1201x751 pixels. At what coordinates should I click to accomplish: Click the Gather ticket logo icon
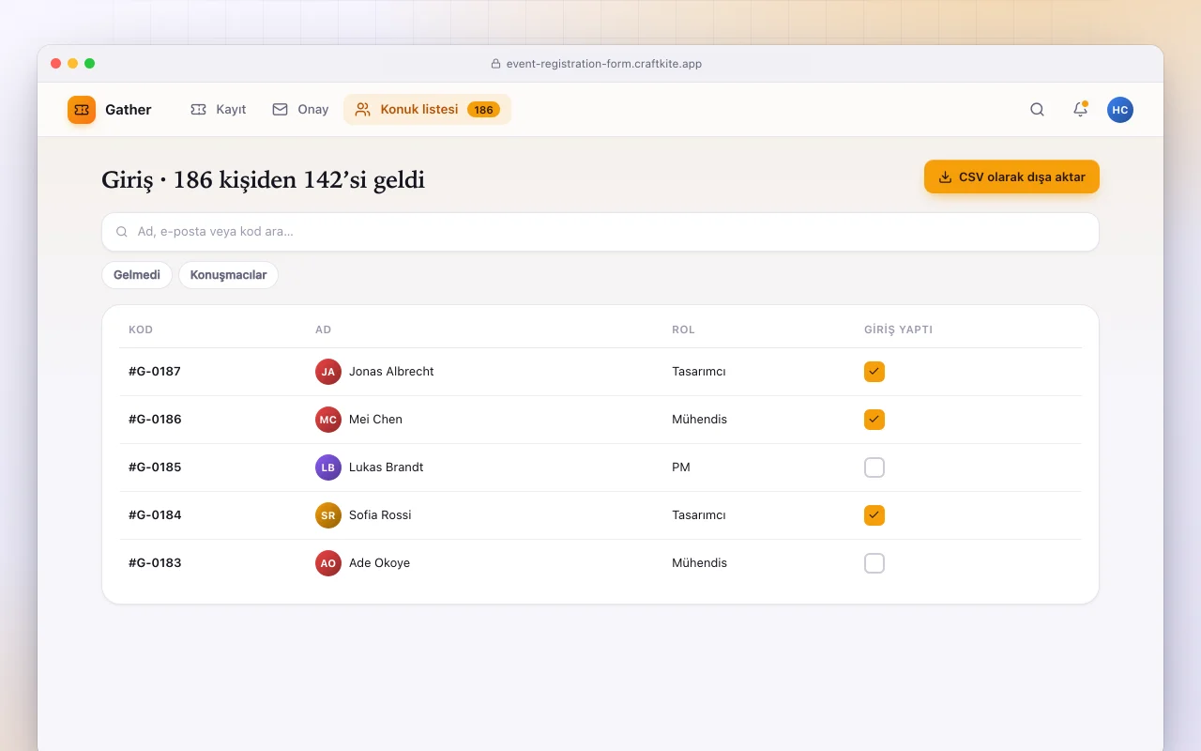point(82,110)
